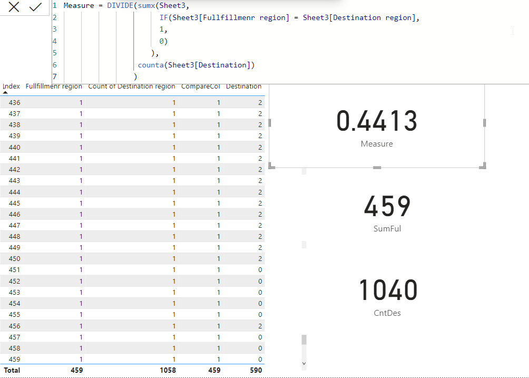The height and width of the screenshot is (378, 529).
Task: Click total value 1058 in table
Action: (168, 370)
